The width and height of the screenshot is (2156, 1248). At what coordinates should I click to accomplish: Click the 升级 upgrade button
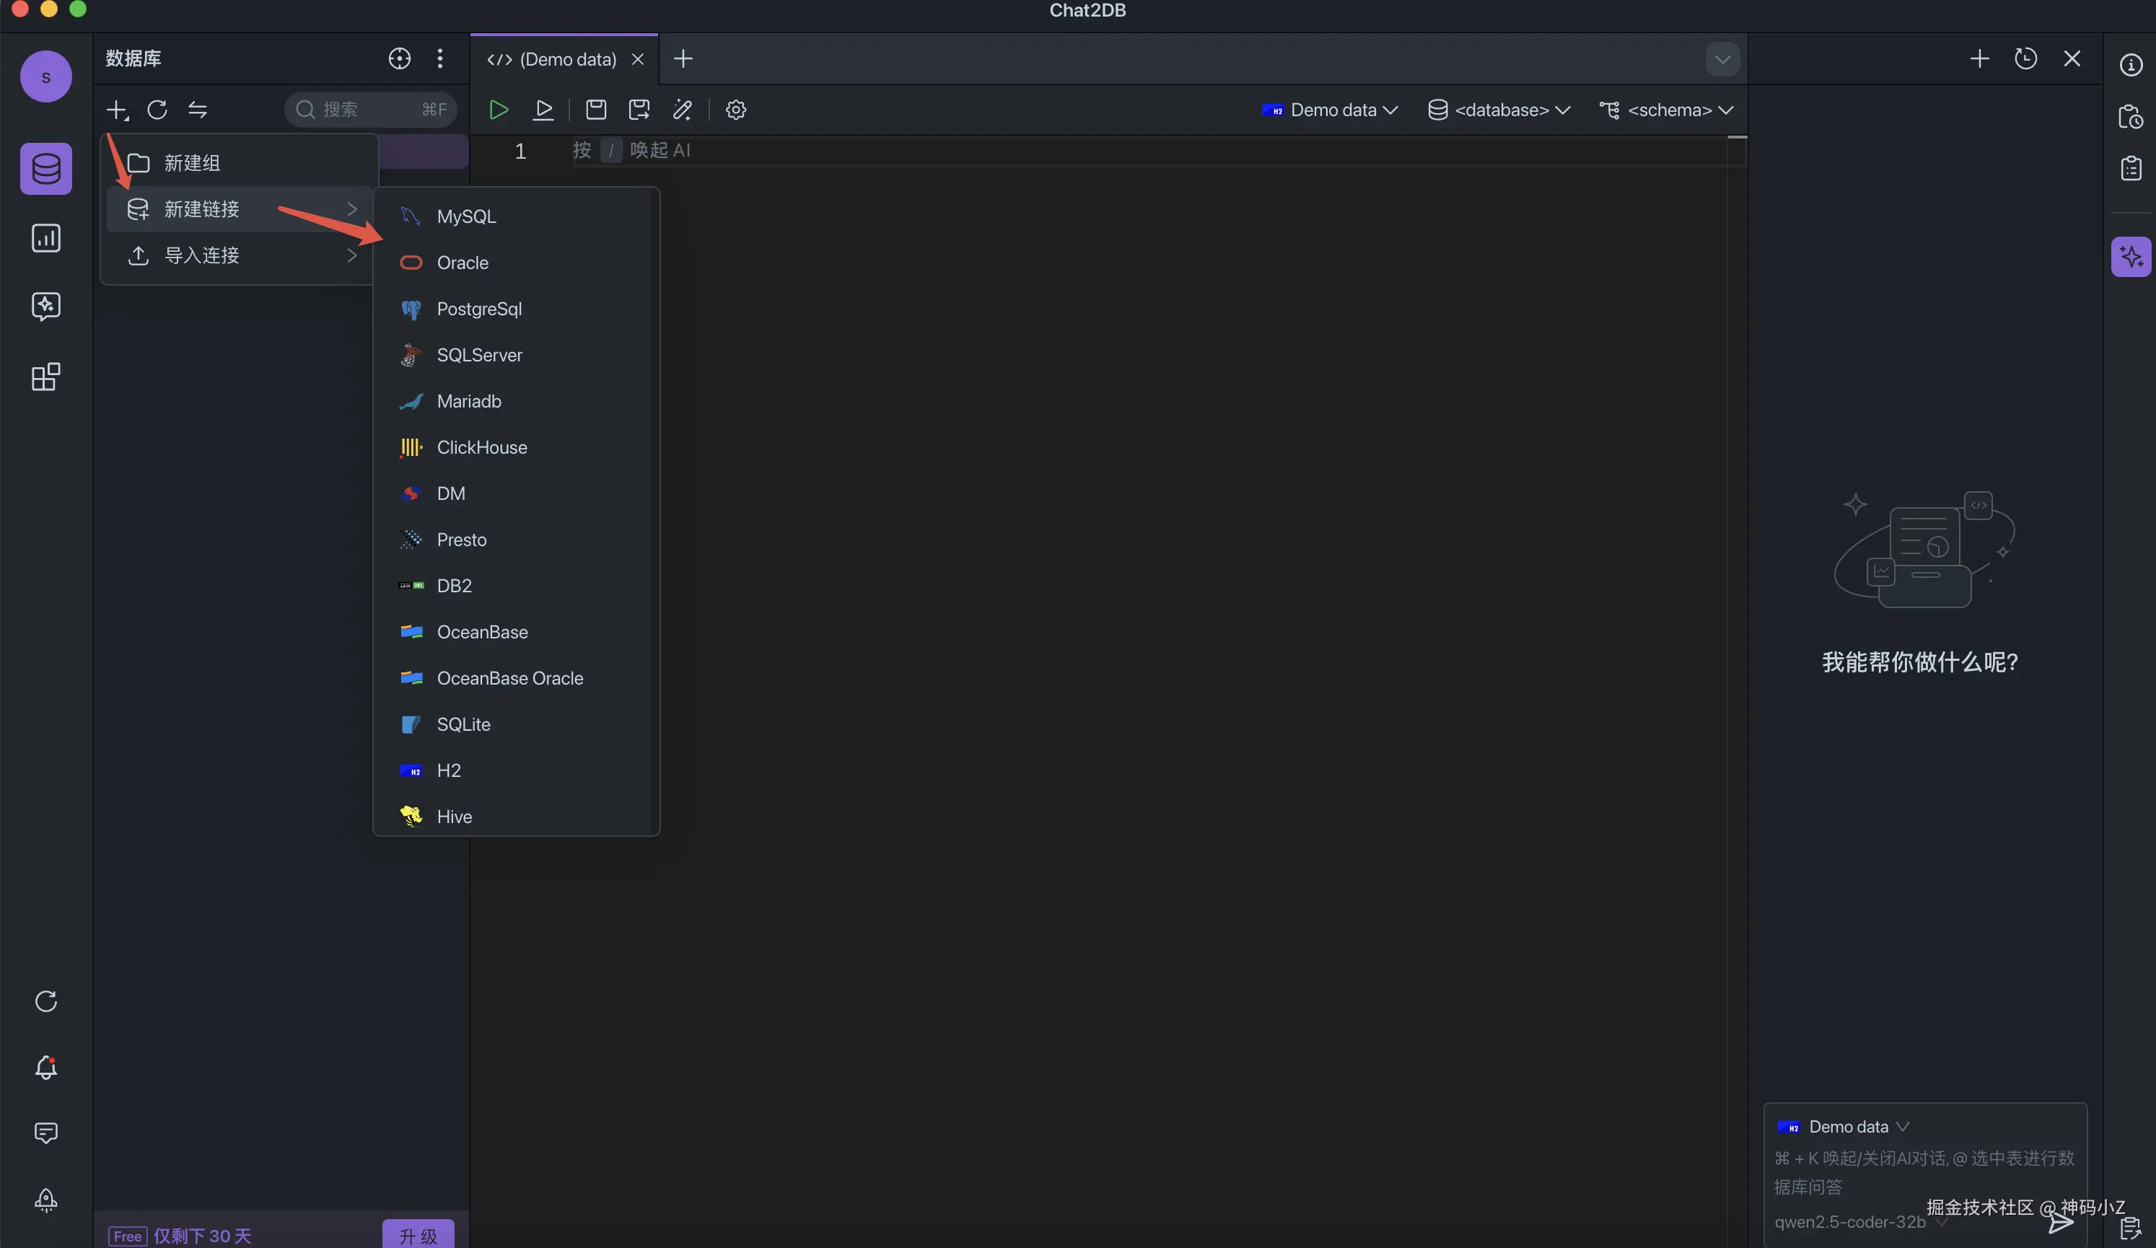click(418, 1235)
